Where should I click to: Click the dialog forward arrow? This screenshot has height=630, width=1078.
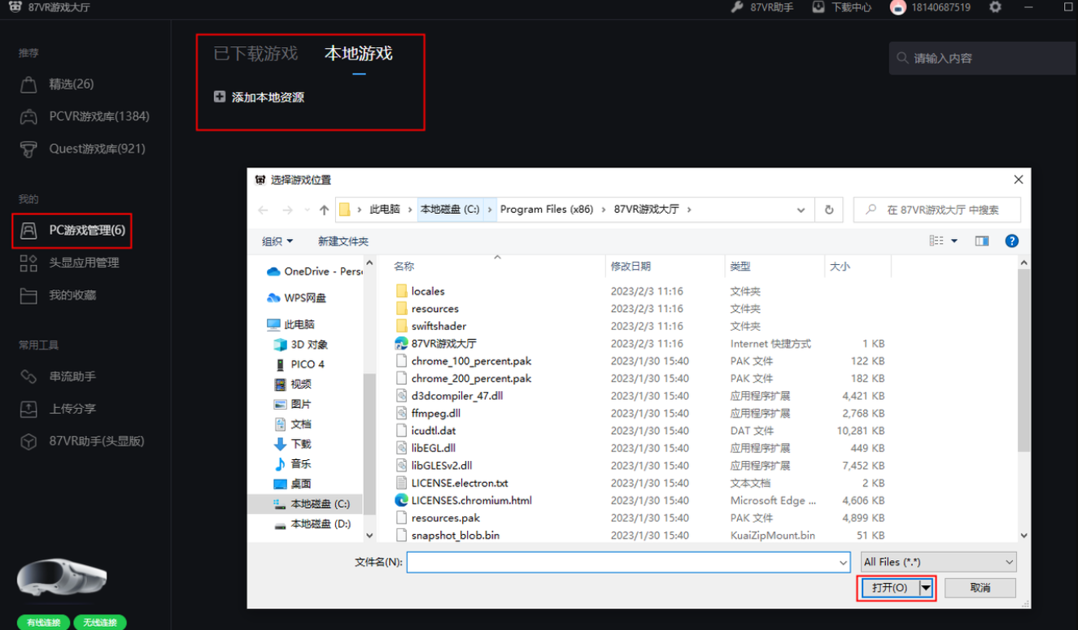pos(287,210)
